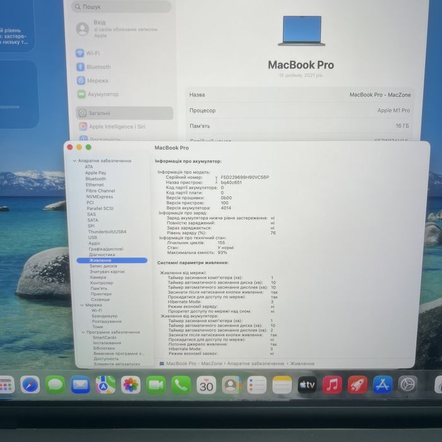Launch Mail from the Dock
This screenshot has height=442, width=442.
coord(80,385)
